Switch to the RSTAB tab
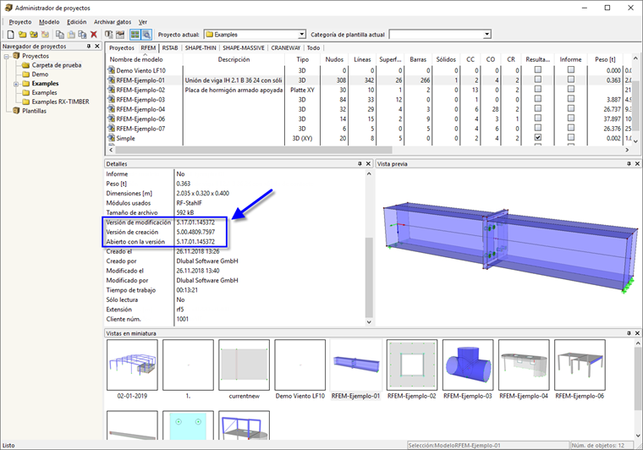This screenshot has width=643, height=450. pos(170,48)
